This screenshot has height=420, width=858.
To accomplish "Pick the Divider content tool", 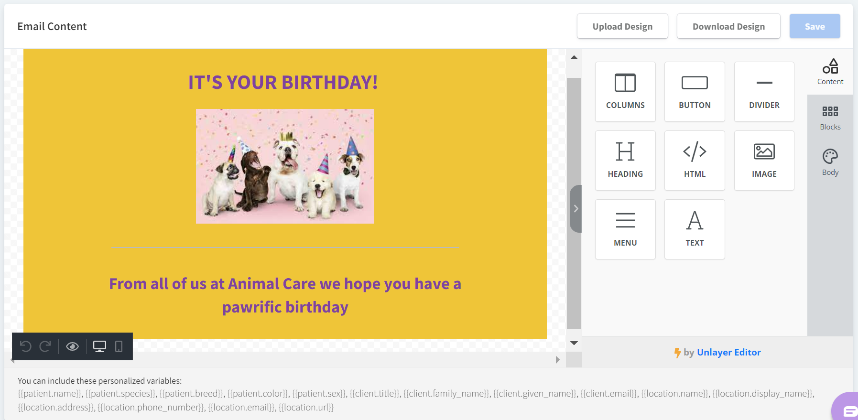I will pos(764,91).
